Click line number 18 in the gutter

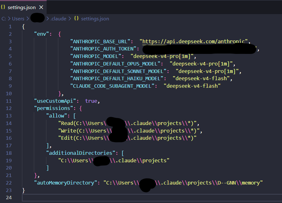9,153
